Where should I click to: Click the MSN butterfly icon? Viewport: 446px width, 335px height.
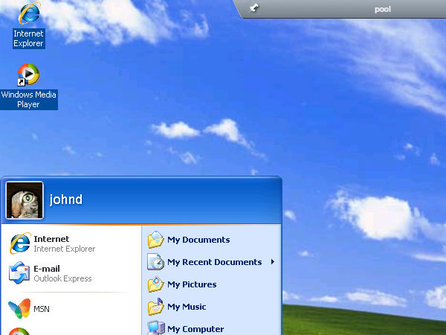[x=19, y=308]
